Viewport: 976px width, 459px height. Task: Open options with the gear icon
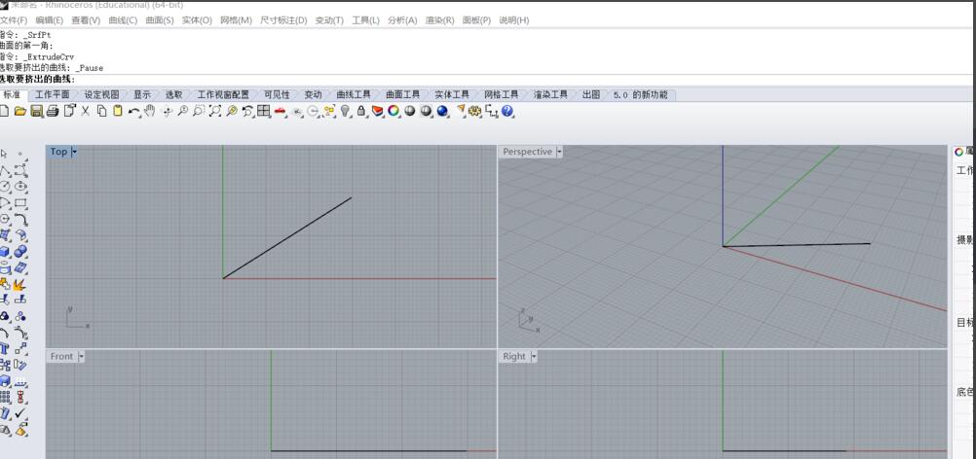(475, 111)
